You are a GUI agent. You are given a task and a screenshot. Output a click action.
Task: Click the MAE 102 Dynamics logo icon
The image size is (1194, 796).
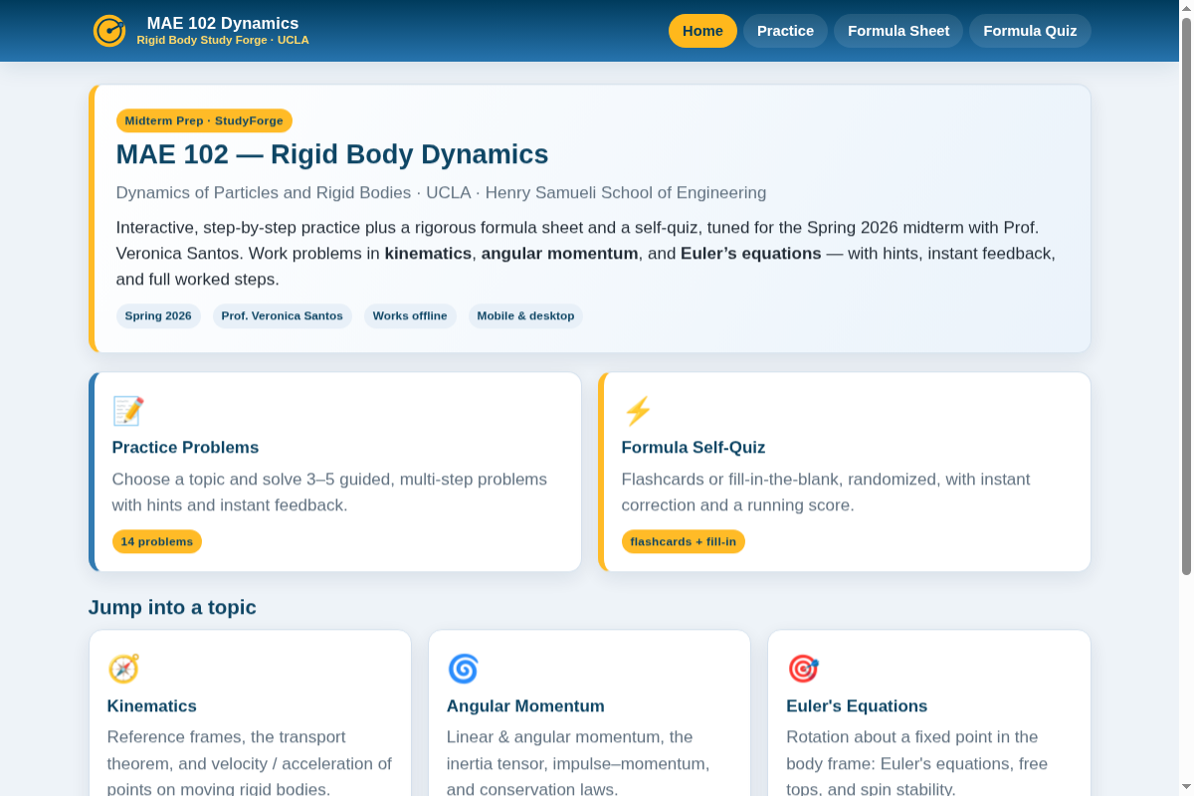pos(109,31)
